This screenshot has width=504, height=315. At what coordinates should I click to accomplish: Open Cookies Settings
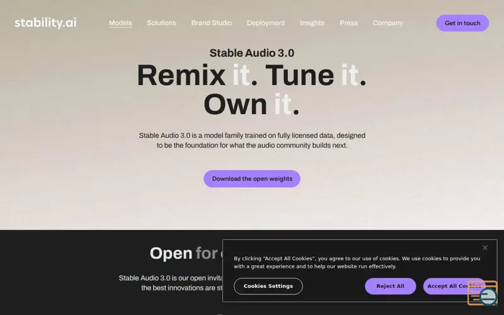pyautogui.click(x=268, y=286)
